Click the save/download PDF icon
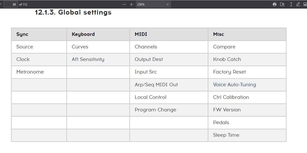 click(x=282, y=4)
